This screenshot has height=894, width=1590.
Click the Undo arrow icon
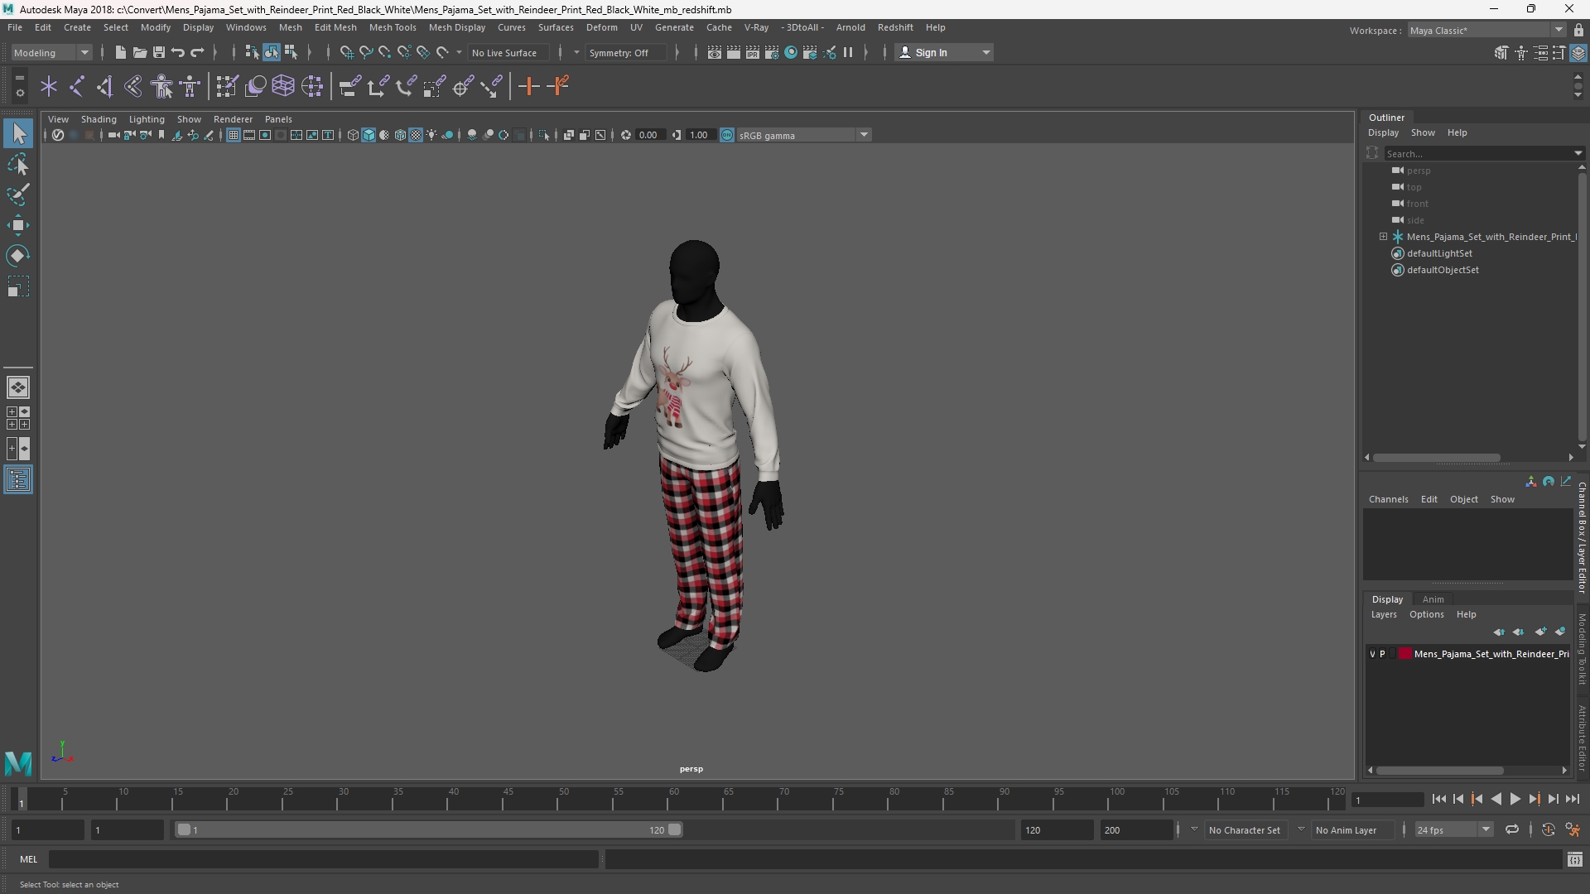point(177,53)
